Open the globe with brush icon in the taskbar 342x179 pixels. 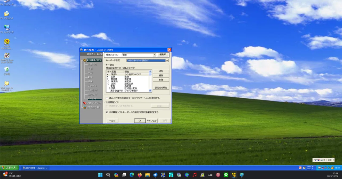point(242,175)
